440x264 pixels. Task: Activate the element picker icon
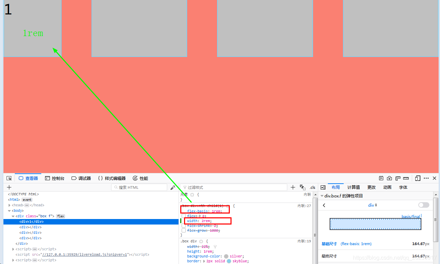click(9, 178)
